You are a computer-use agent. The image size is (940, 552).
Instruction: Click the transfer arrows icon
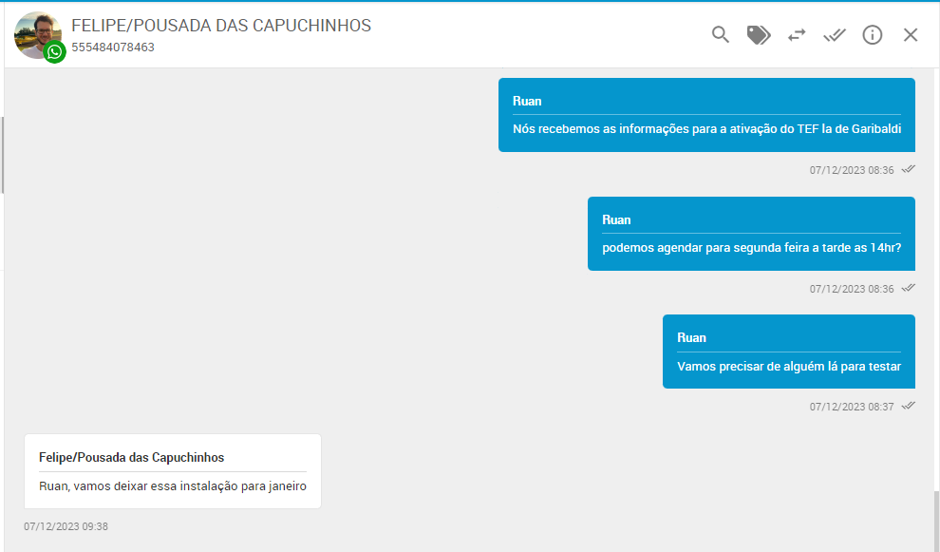pyautogui.click(x=797, y=35)
